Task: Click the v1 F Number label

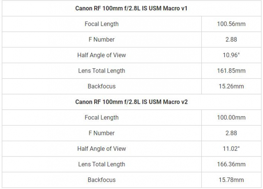Action: coord(102,40)
